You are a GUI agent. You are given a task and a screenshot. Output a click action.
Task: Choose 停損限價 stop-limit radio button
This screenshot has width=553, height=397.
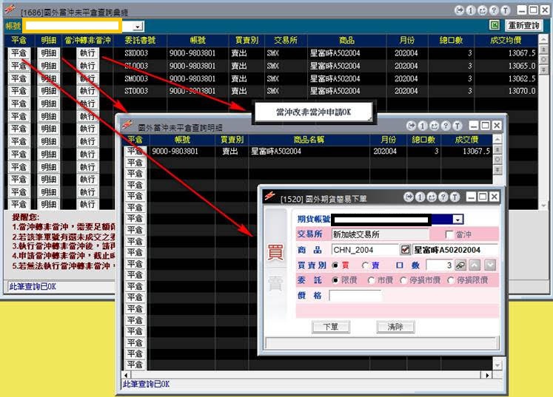[451, 280]
